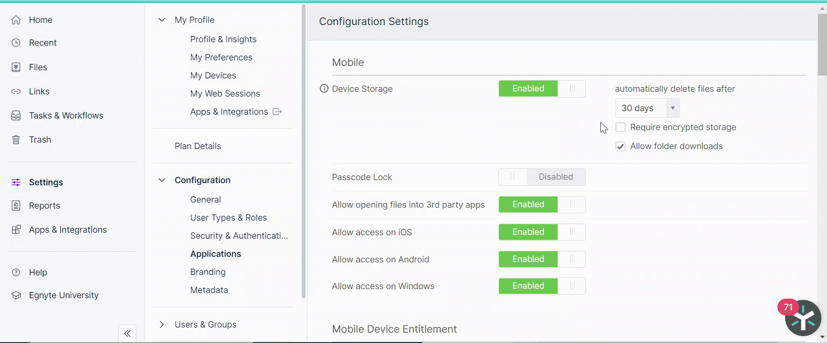Open My Preferences page
The image size is (827, 343).
[x=221, y=58]
